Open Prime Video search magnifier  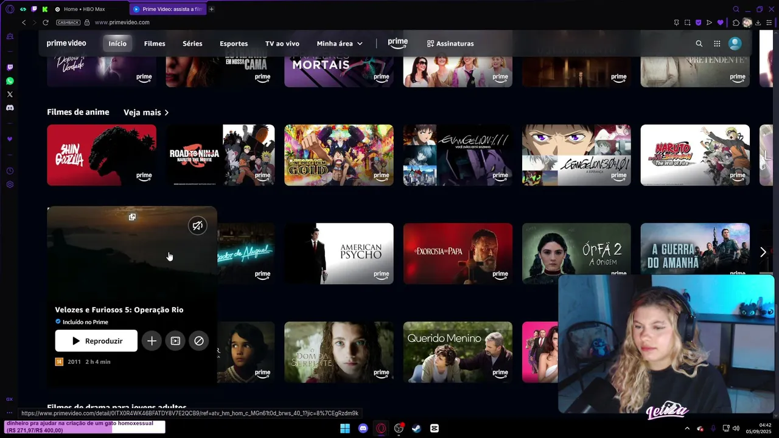point(699,44)
